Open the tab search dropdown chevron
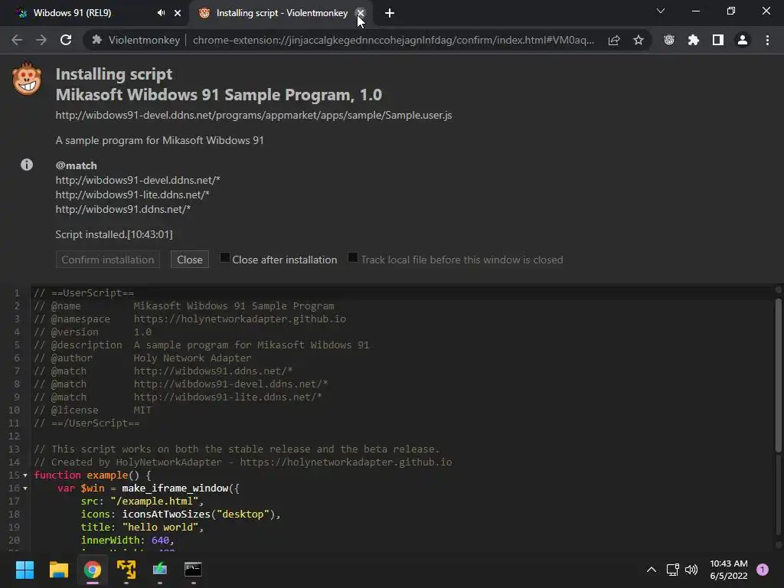 tap(661, 11)
